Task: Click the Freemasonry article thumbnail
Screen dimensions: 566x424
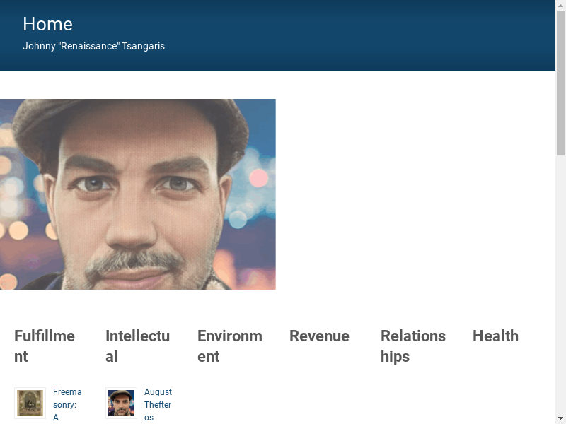Action: tap(30, 403)
